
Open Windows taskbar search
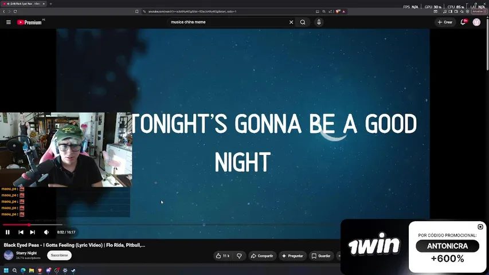(15, 270)
